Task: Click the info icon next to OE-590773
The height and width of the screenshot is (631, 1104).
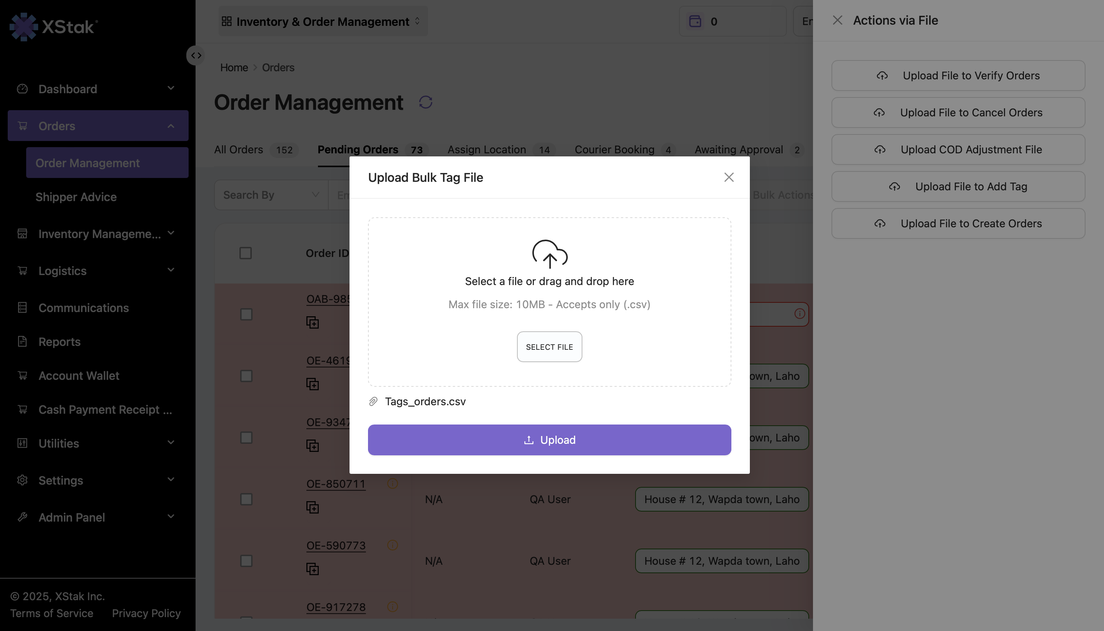Action: click(392, 545)
